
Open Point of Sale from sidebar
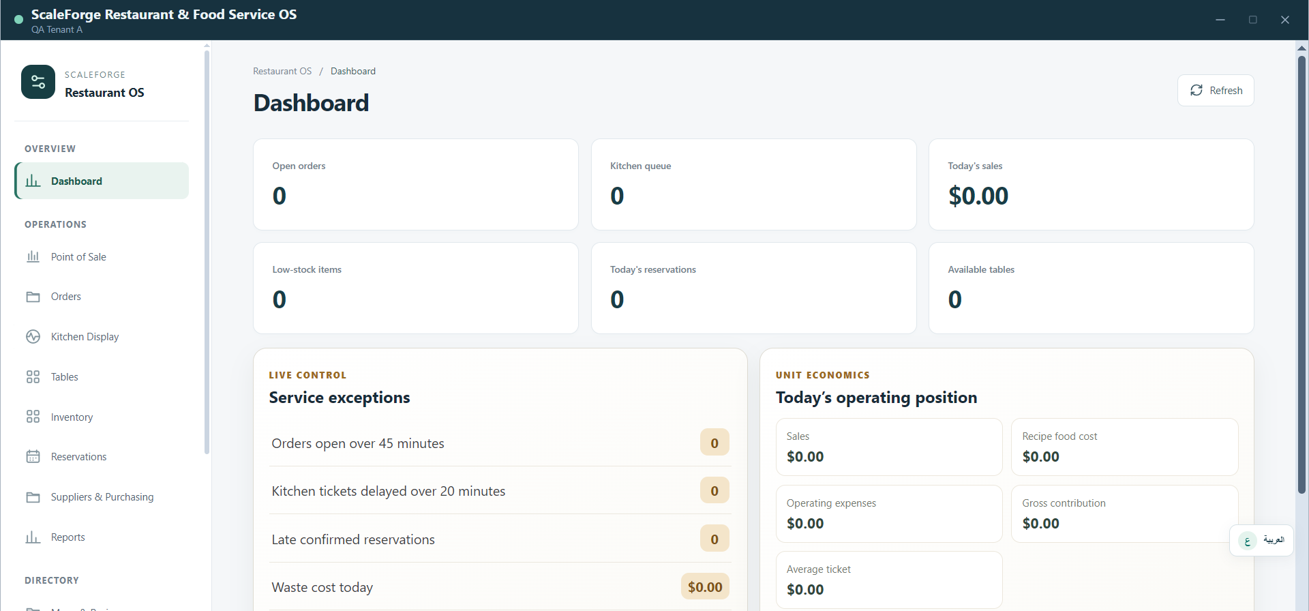click(x=102, y=256)
